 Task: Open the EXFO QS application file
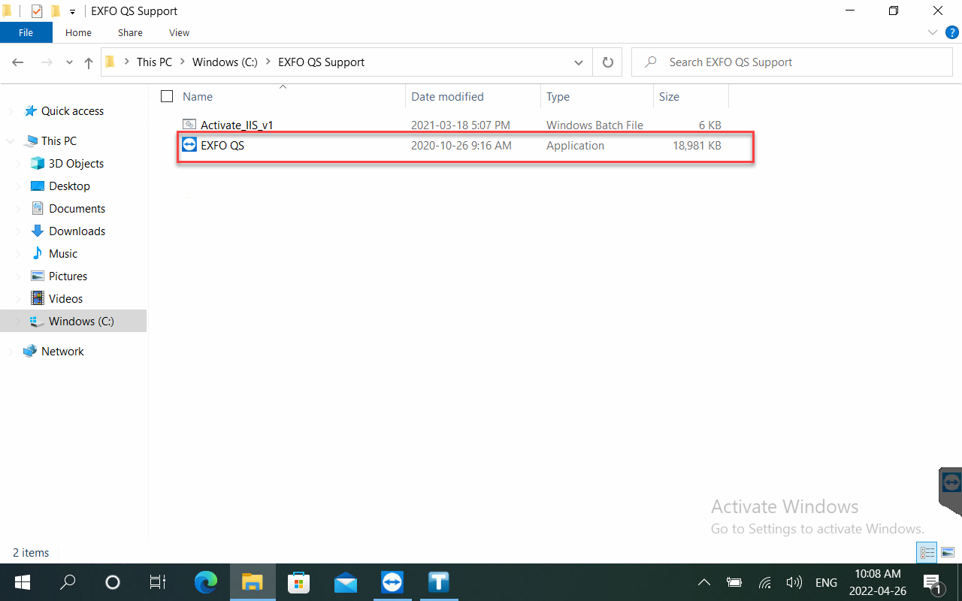tap(465, 146)
